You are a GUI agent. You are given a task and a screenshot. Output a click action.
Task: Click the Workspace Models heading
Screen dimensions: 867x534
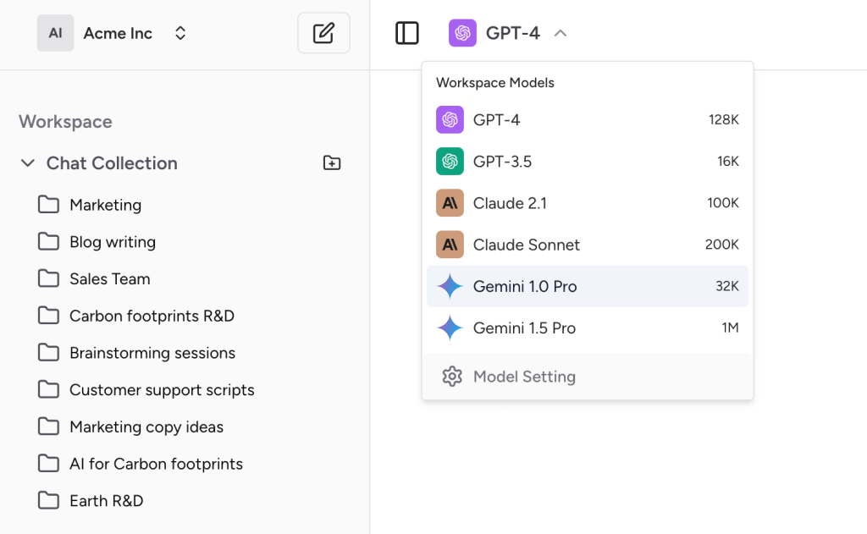click(x=494, y=83)
